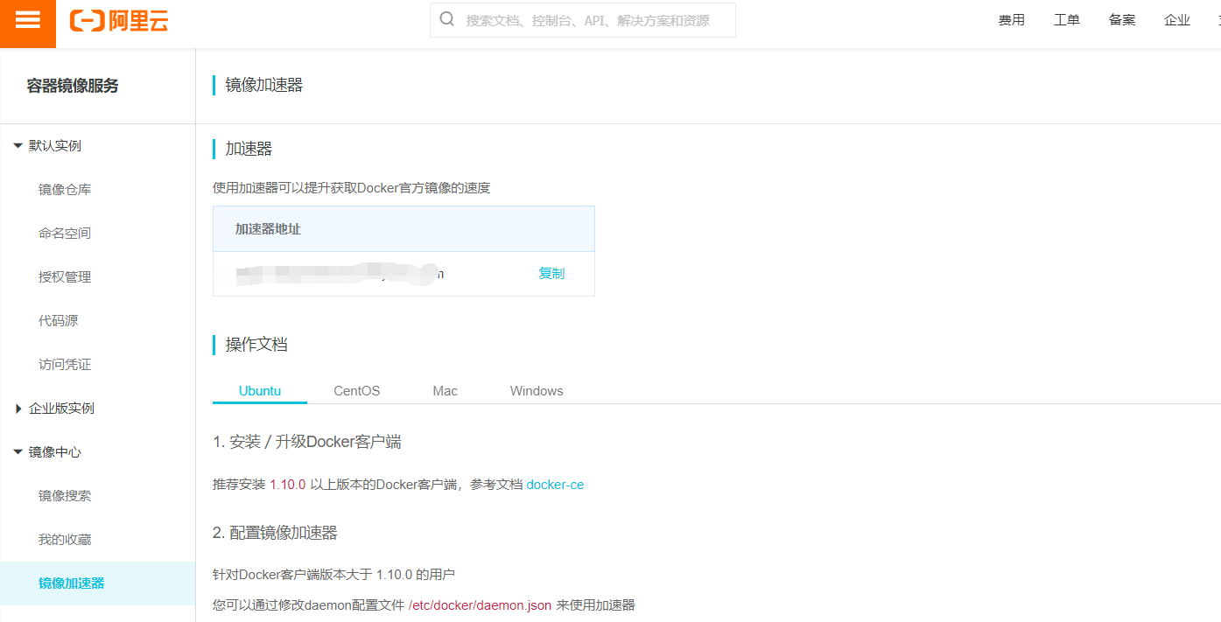The height and width of the screenshot is (622, 1221).
Task: Switch to the Mac tab
Action: coord(445,391)
